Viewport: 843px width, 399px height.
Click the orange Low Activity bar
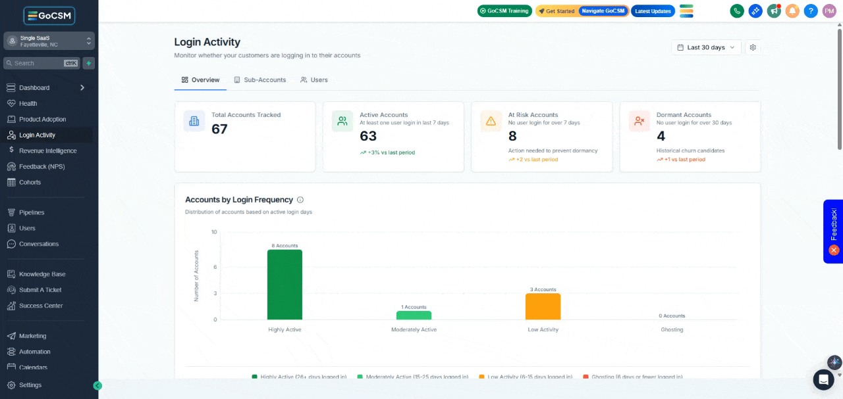coord(543,306)
